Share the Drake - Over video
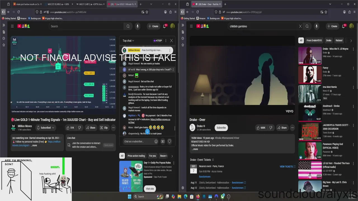 pyautogui.click(x=282, y=128)
